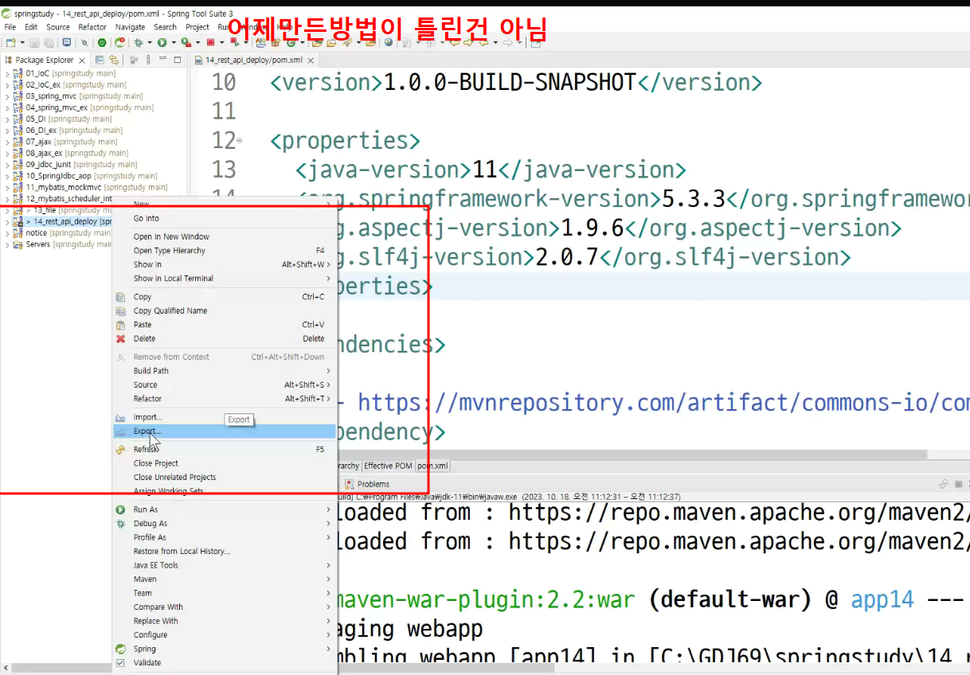
Task: Select Copy Qualified Name menu entry
Action: [x=225, y=310]
